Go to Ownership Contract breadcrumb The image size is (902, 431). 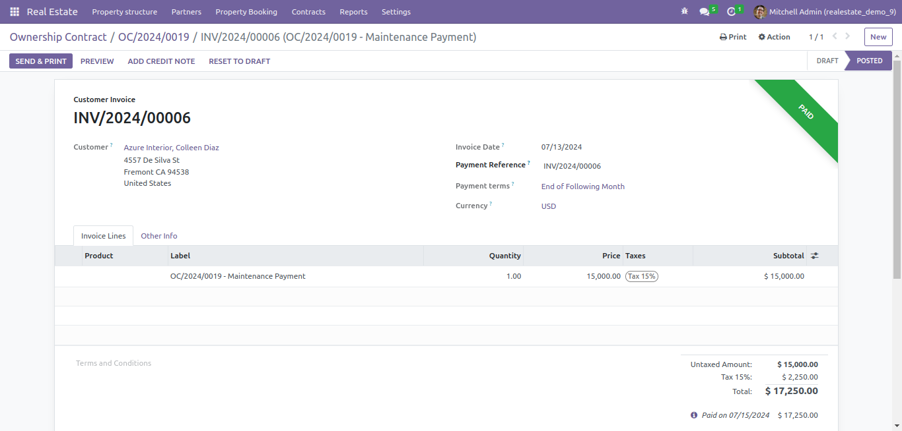[x=58, y=37]
